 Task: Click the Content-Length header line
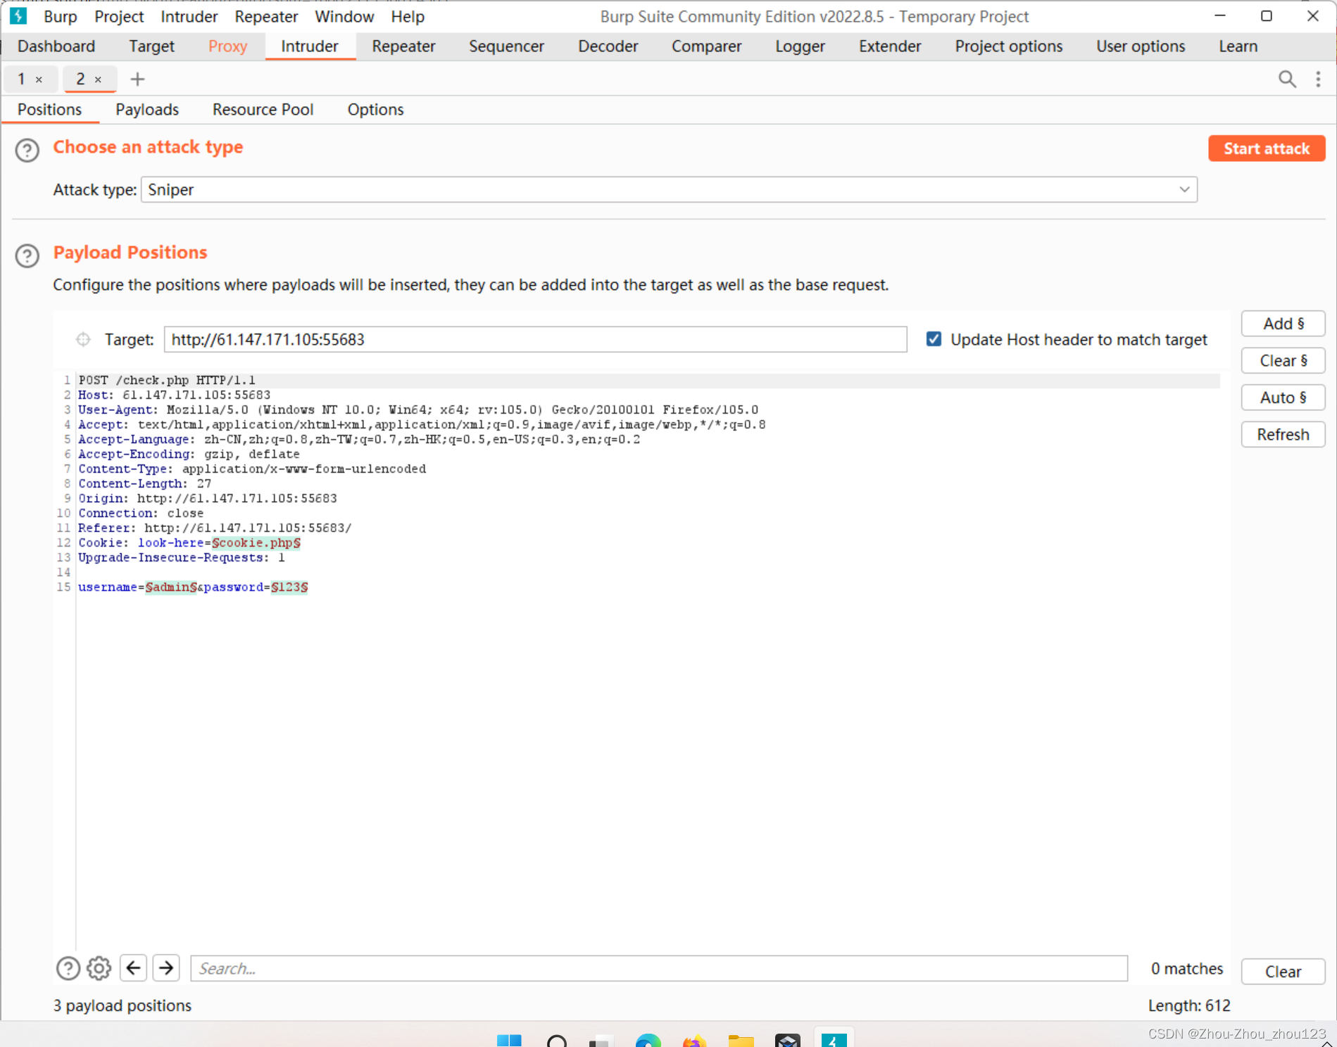(144, 483)
